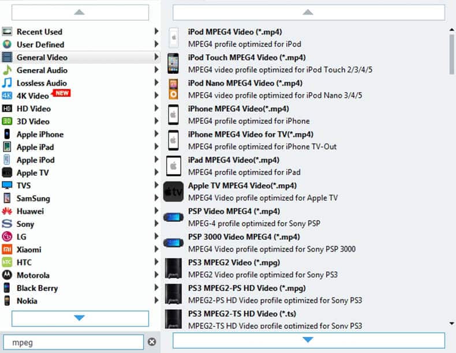The image size is (456, 353).
Task: Click the Motorola logo icon
Action: pos(7,275)
